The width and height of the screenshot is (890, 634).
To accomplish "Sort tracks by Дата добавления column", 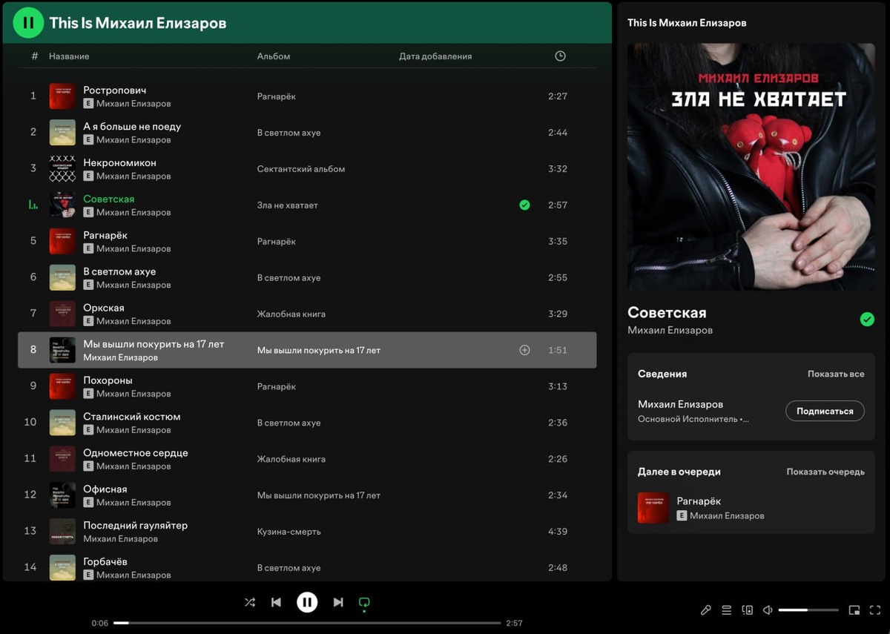I will 435,56.
